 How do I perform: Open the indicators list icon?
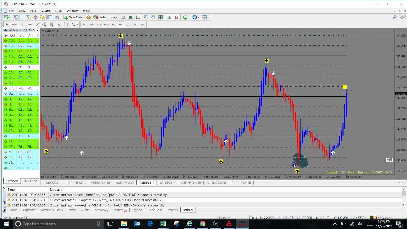pyautogui.click(x=185, y=17)
